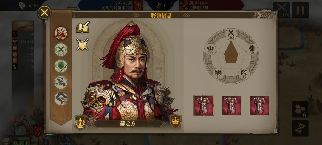Pause the game
322x145 pixels.
pos(300,10)
